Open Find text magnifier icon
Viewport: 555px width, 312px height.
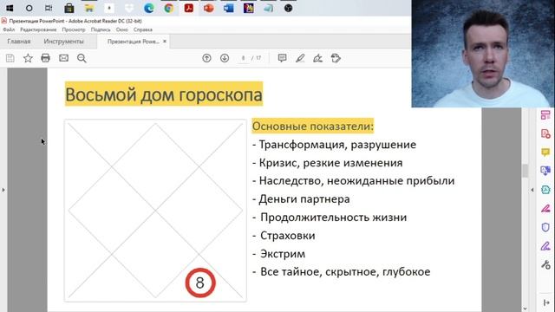tap(82, 58)
